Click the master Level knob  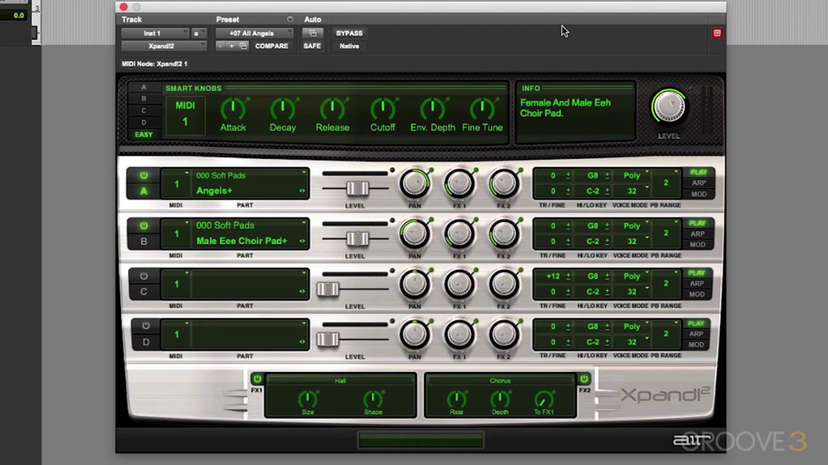click(x=669, y=107)
